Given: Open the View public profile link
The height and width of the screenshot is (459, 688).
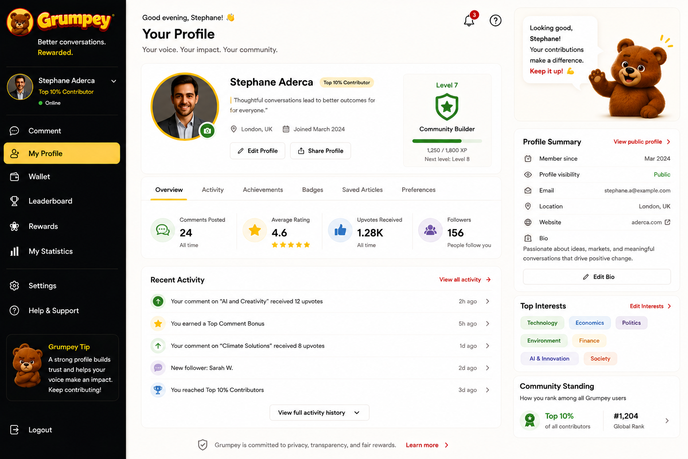Looking at the screenshot, I should [642, 142].
